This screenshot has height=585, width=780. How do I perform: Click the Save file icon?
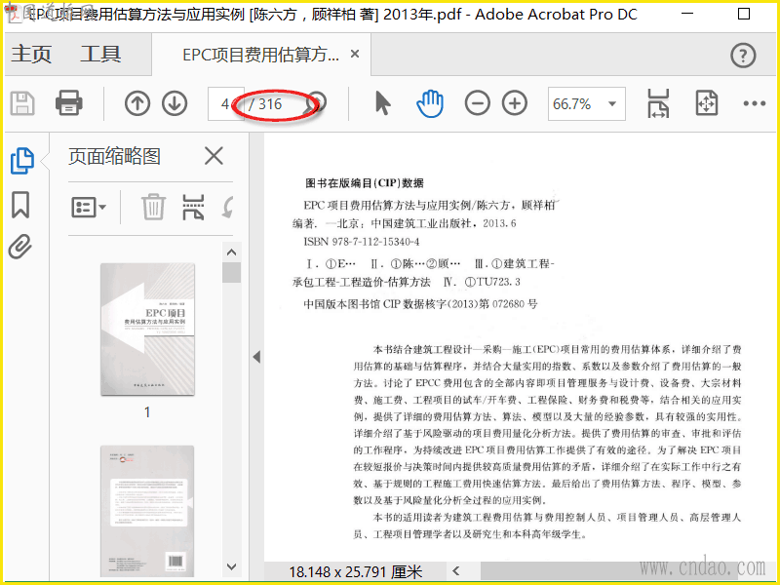(22, 103)
